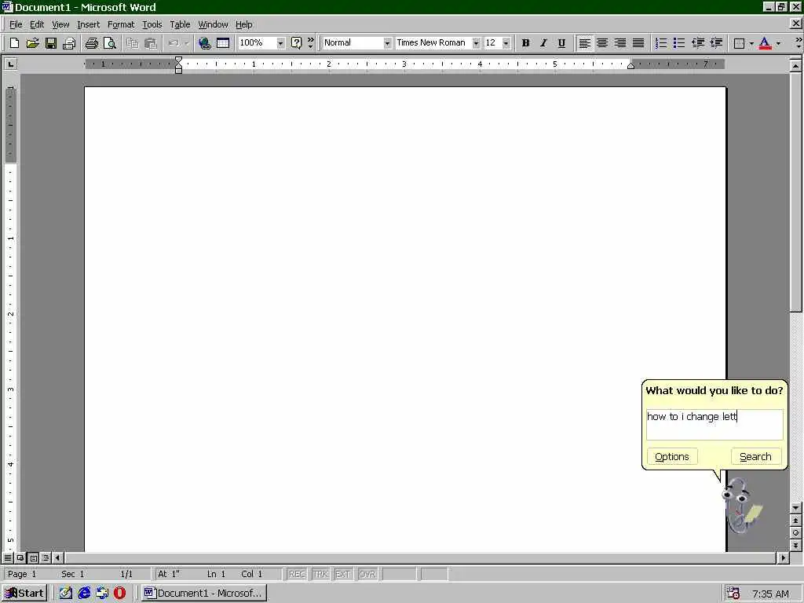
Task: Click the Microsoft Word Help icon
Action: 296,43
